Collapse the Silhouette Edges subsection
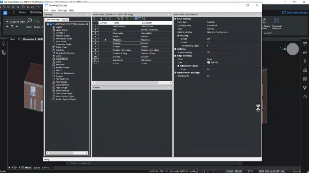Viewport: 309px width, 173px height. 178,66
